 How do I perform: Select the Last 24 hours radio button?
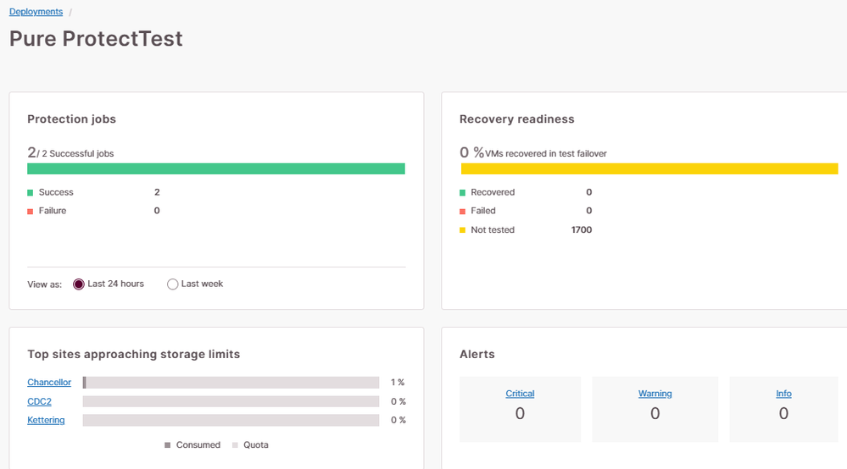[x=79, y=284]
